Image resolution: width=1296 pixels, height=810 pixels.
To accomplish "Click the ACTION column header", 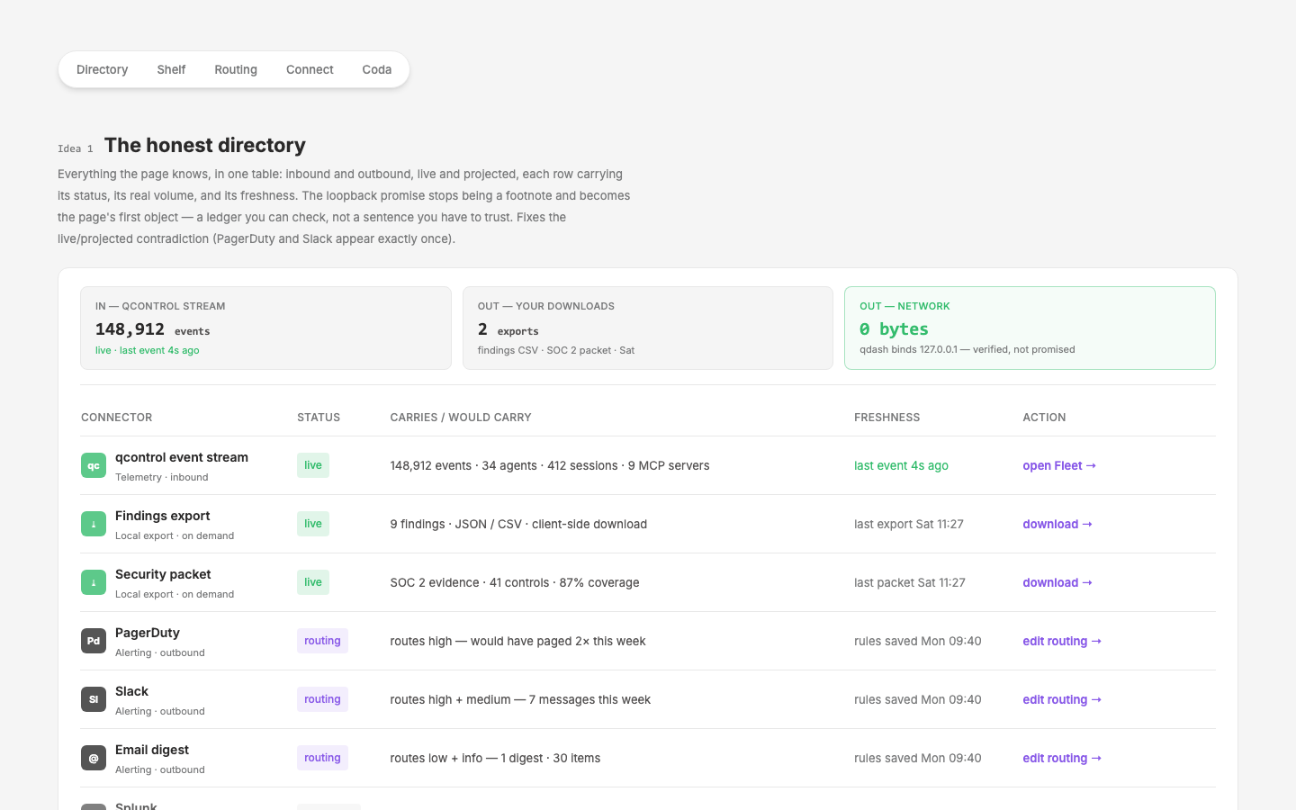I will click(x=1044, y=418).
